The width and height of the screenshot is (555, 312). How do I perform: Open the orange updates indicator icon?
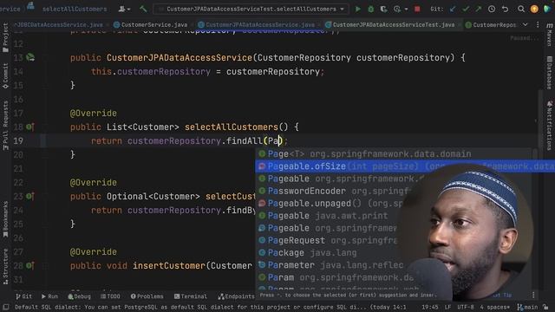[534, 9]
